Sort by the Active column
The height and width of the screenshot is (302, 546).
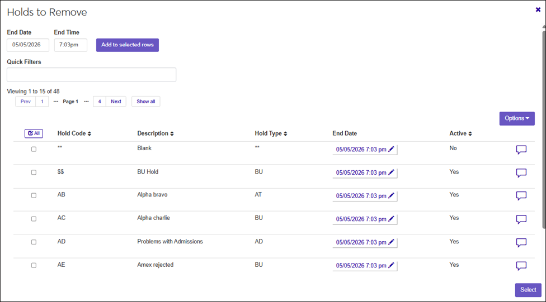point(460,133)
